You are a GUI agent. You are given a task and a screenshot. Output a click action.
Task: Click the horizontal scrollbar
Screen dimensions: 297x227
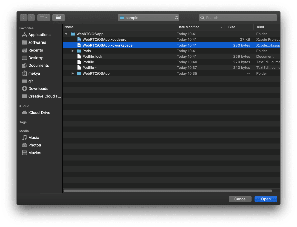(x=168, y=191)
